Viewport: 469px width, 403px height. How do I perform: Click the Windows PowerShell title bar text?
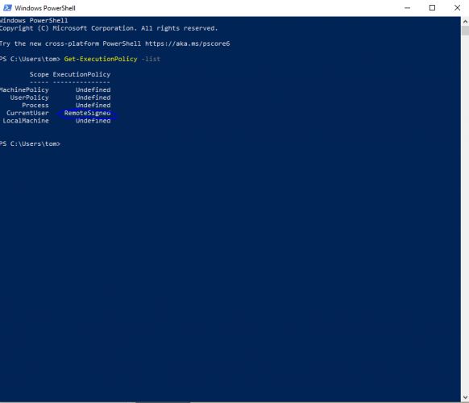(45, 8)
